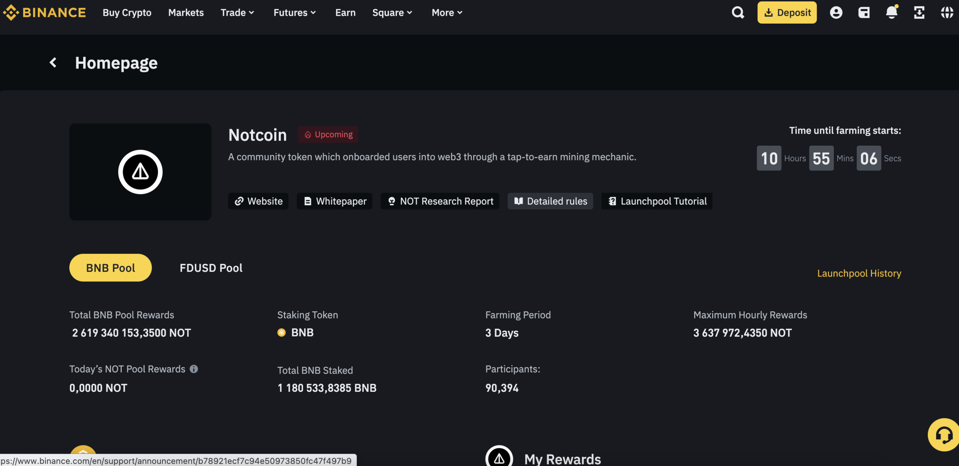959x466 pixels.
Task: Click the 0,0000 NOT rewards value
Action: click(99, 388)
